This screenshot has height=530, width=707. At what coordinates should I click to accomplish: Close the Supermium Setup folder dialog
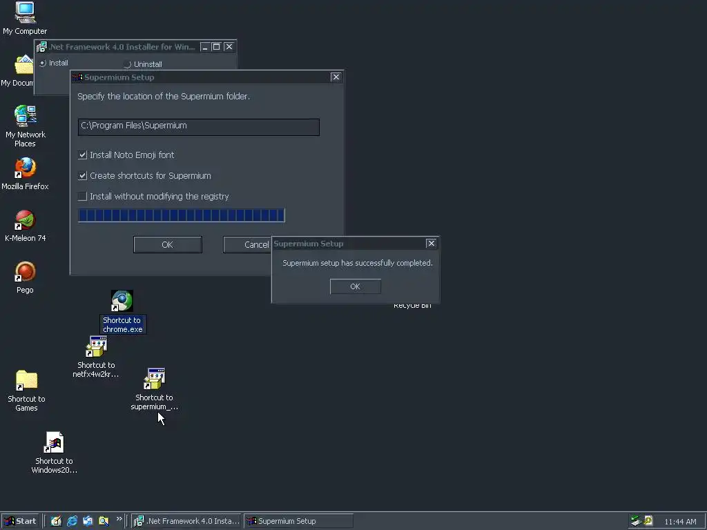(336, 77)
